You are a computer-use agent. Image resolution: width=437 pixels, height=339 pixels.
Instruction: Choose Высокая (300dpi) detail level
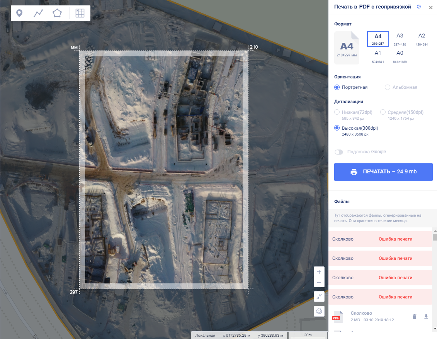(337, 128)
